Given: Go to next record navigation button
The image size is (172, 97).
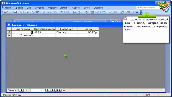Looking at the screenshot, I should click(x=48, y=90).
